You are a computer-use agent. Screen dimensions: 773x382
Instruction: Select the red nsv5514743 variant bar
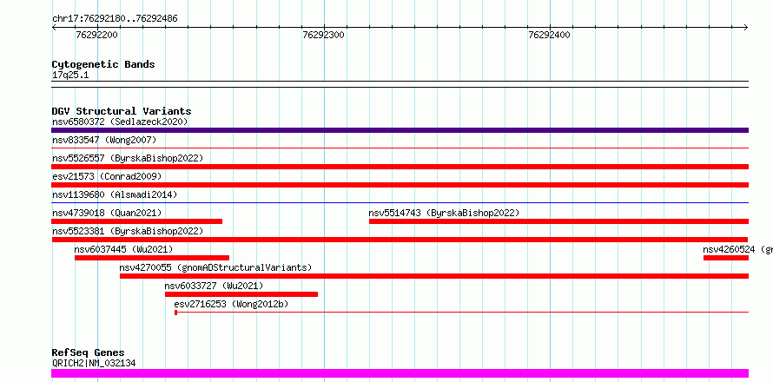click(x=558, y=221)
